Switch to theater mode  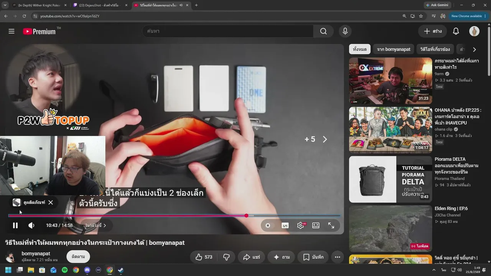coord(316,225)
